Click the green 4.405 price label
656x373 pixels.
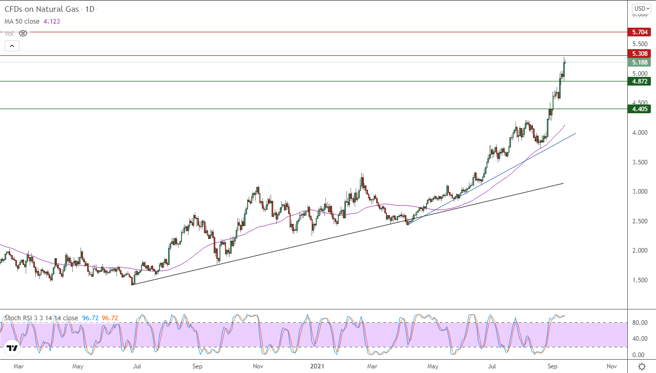click(640, 109)
